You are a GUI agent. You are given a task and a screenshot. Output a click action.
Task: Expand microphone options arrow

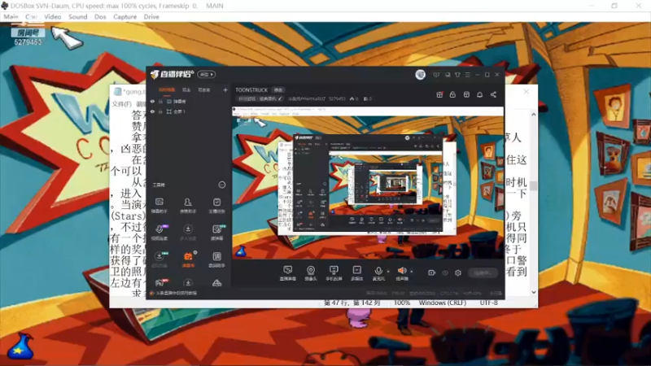pyautogui.click(x=388, y=272)
